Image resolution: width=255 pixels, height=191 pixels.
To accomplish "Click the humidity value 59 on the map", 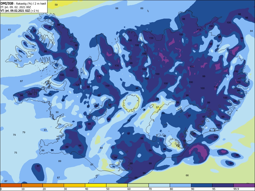I will (x=56, y=5).
